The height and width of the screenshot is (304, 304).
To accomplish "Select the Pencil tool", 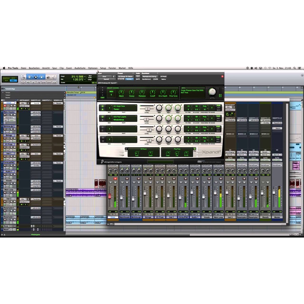I will pyautogui.click(x=54, y=77).
